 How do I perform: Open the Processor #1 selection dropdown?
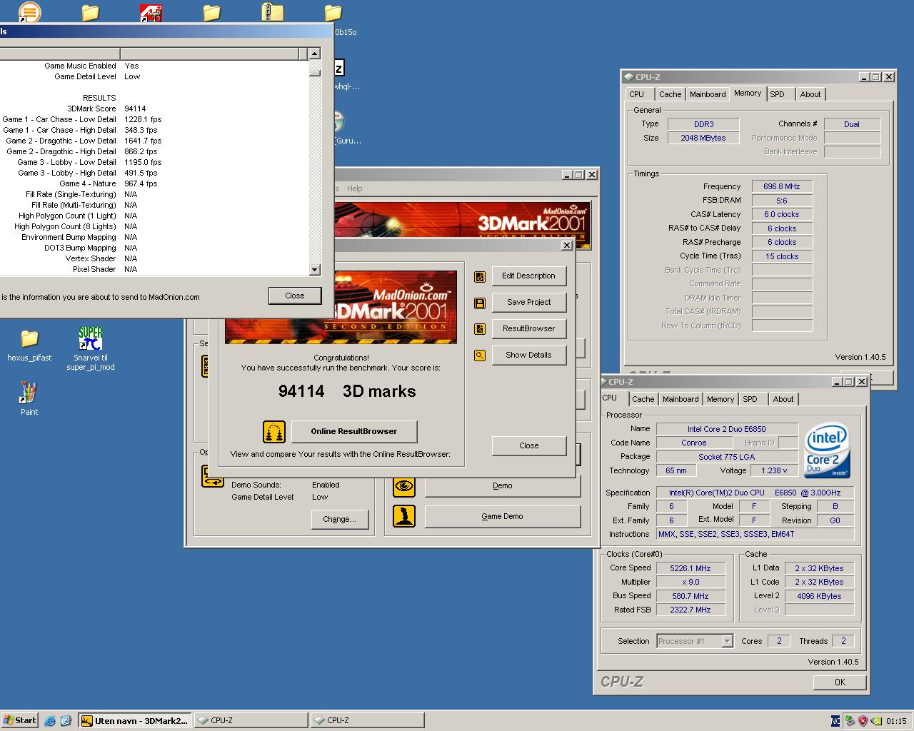coord(727,641)
